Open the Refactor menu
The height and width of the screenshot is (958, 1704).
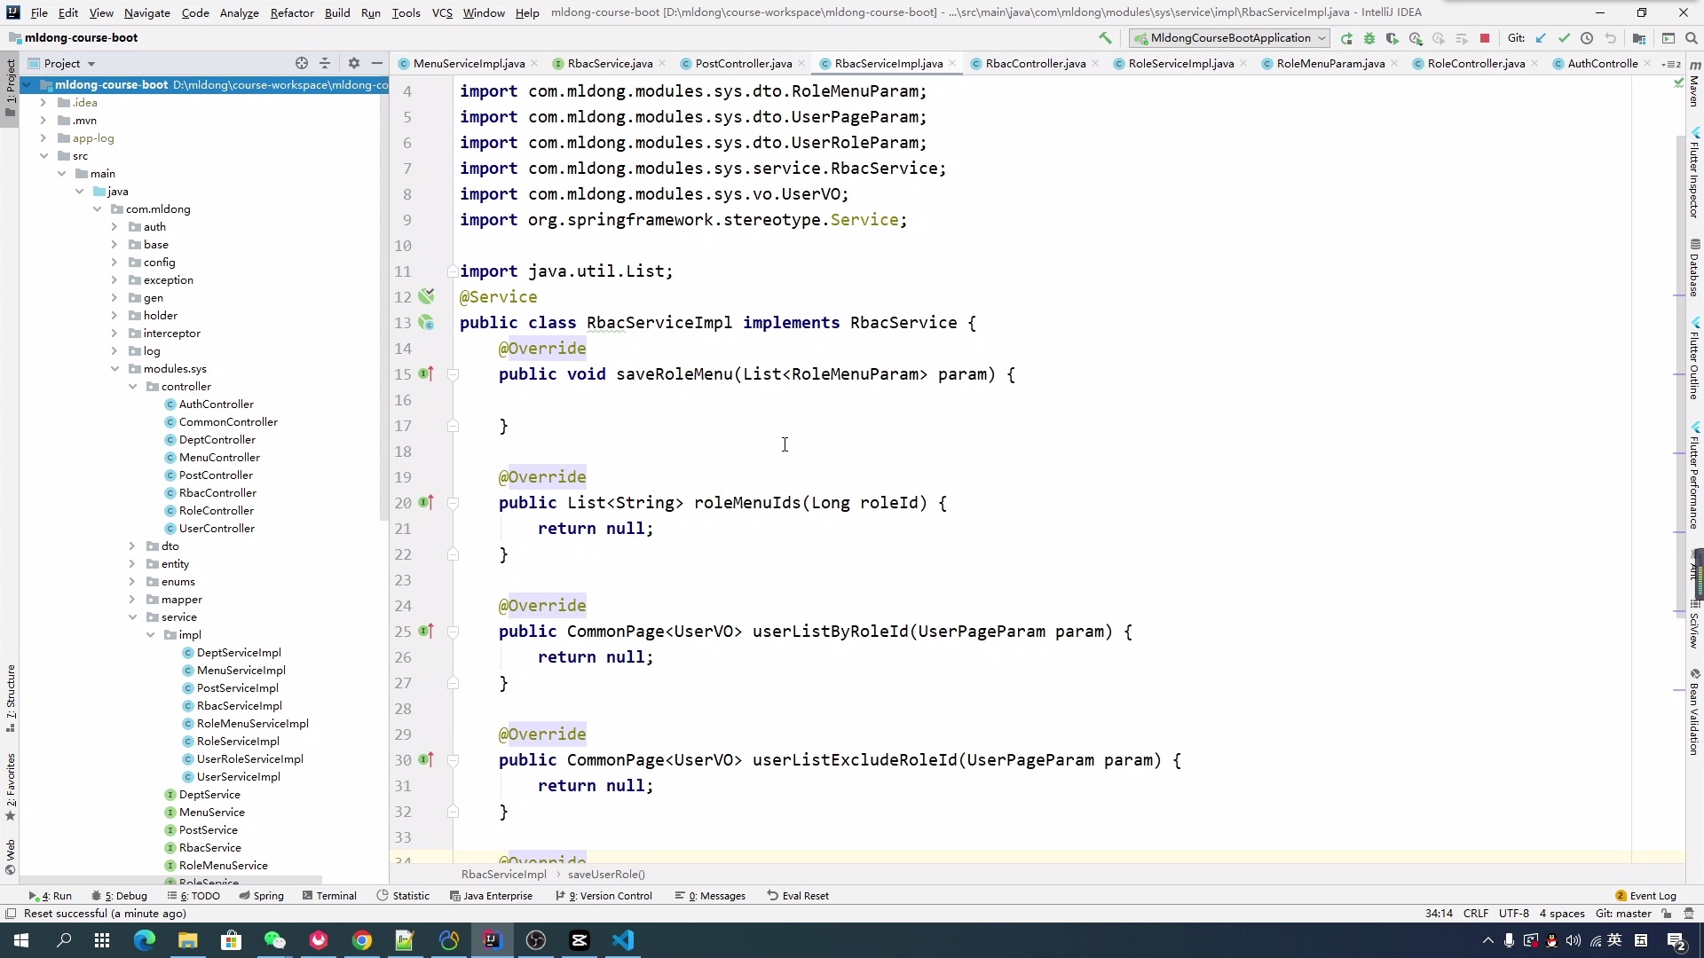tap(292, 12)
